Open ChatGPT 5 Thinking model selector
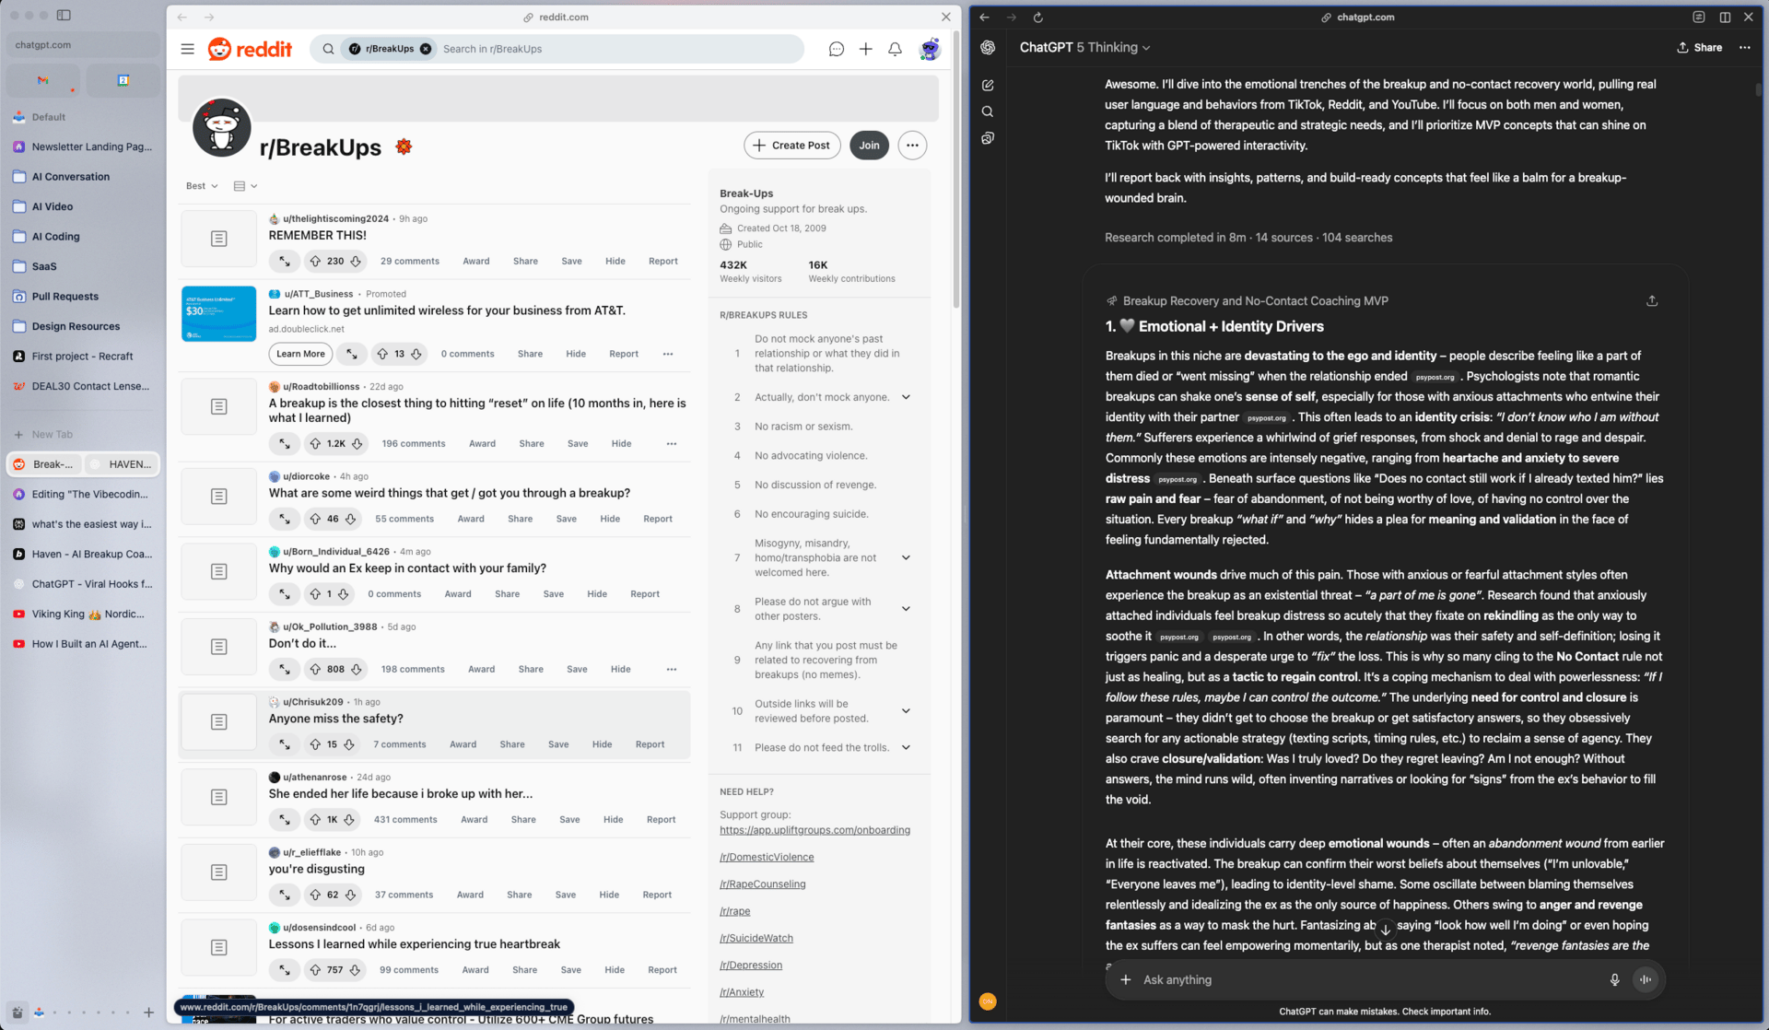Screen dimensions: 1769x1030 tap(1084, 48)
